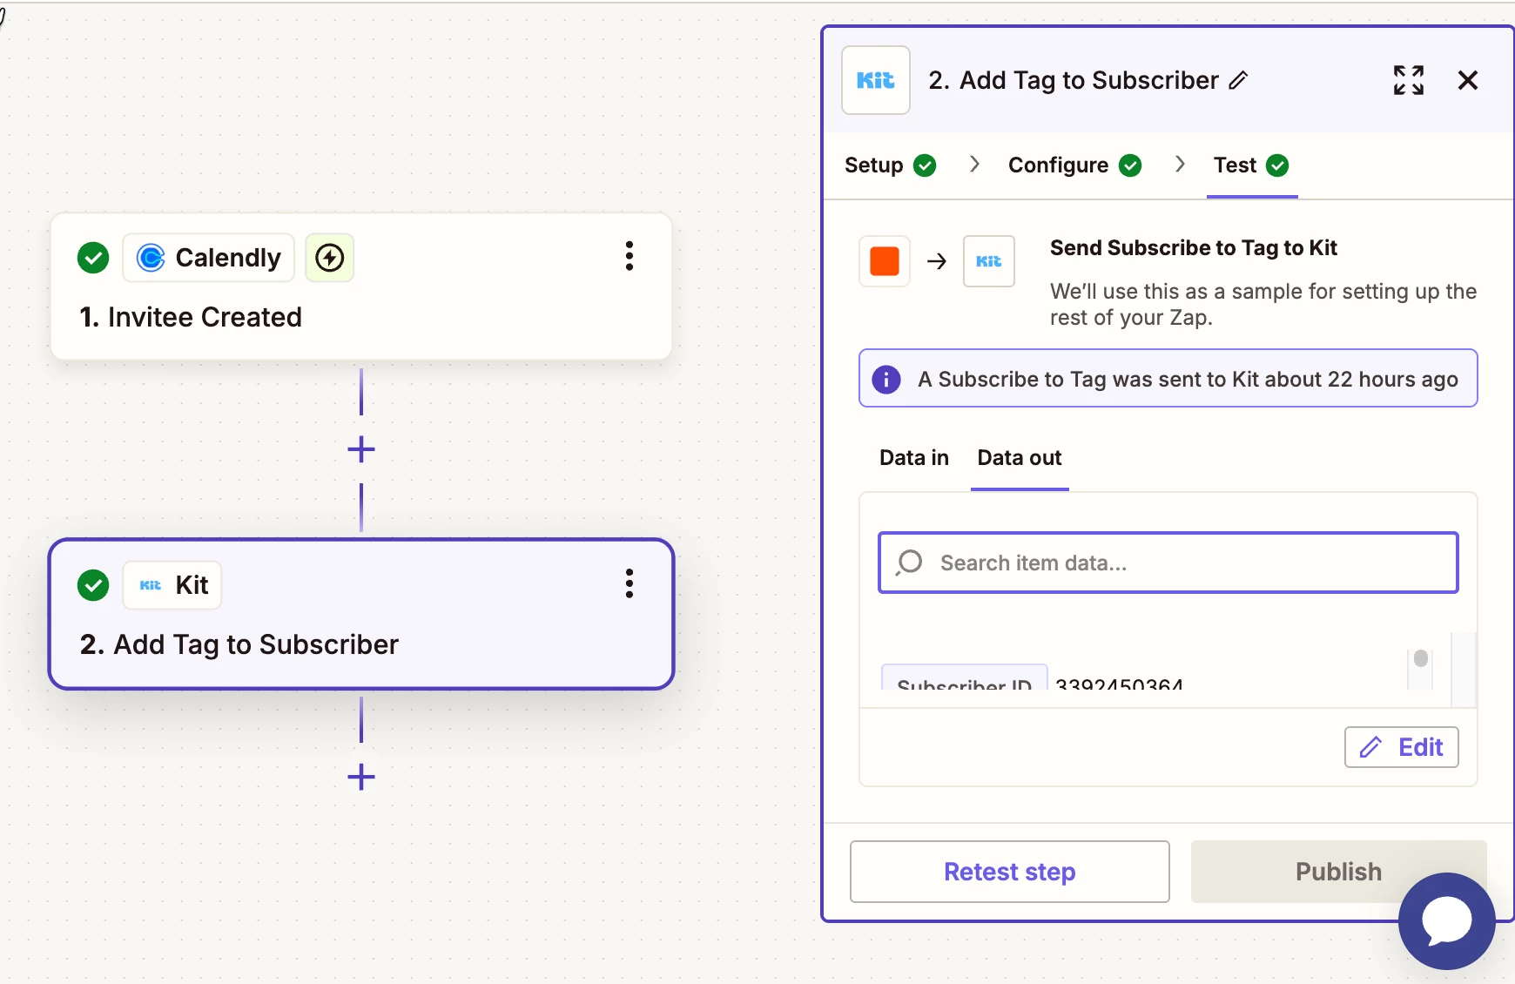Add a step between Calendly and Kit
The width and height of the screenshot is (1515, 984).
[x=361, y=450]
